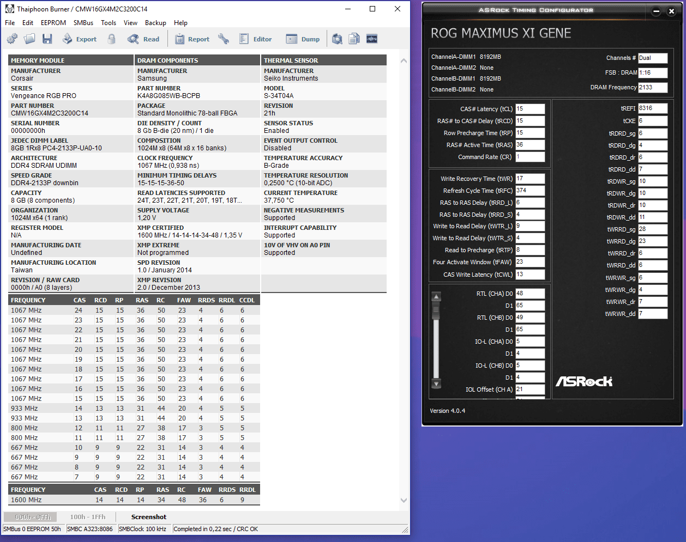Switch to the Dump view
Image resolution: width=686 pixels, height=542 pixels.
(303, 39)
